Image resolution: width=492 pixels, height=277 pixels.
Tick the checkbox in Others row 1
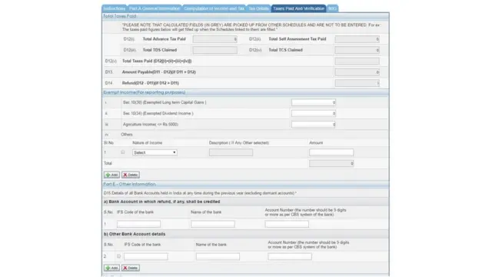(123, 152)
